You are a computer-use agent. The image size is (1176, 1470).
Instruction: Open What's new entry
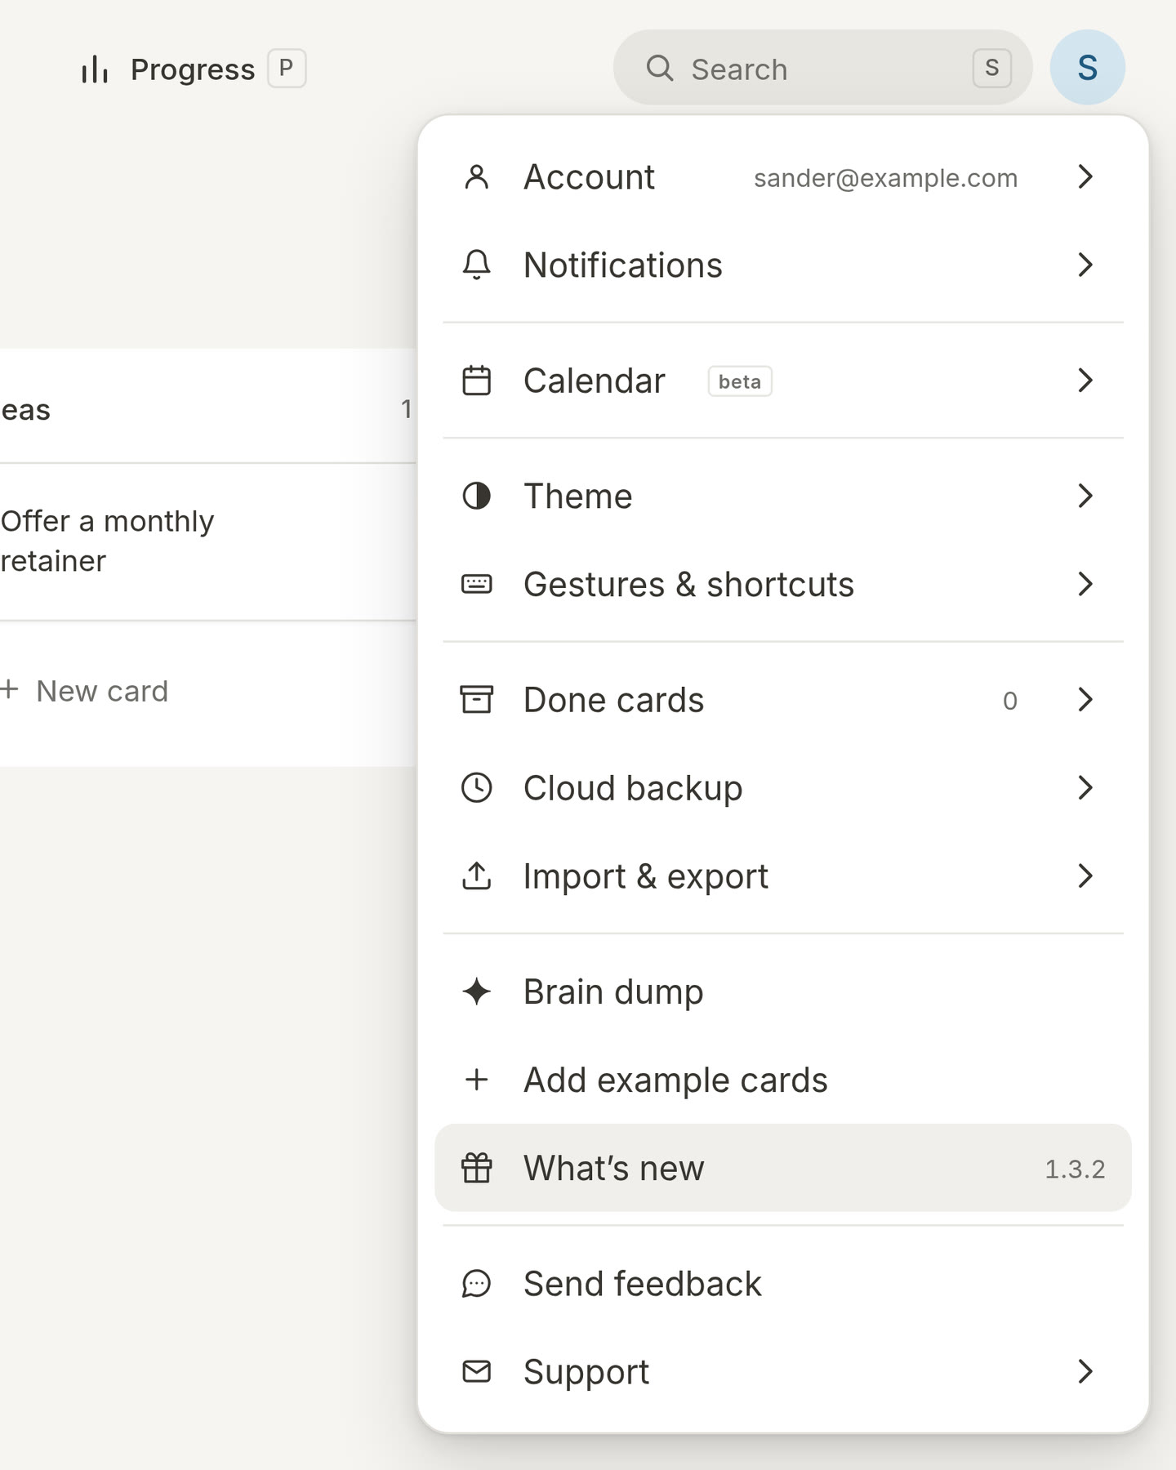tap(782, 1168)
